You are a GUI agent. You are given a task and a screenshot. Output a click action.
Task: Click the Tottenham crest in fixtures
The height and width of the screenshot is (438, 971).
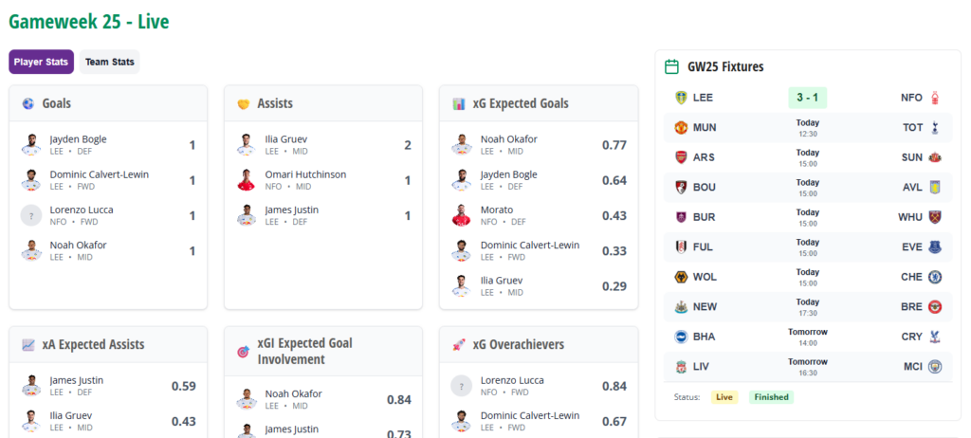point(936,128)
